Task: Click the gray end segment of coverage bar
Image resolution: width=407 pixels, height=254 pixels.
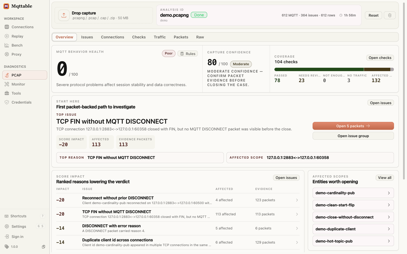Action: point(392,69)
